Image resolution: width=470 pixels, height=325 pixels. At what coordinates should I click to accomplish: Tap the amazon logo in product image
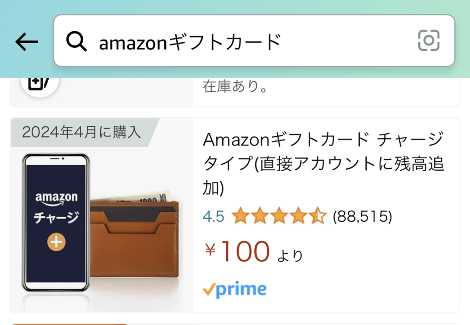coord(56,199)
